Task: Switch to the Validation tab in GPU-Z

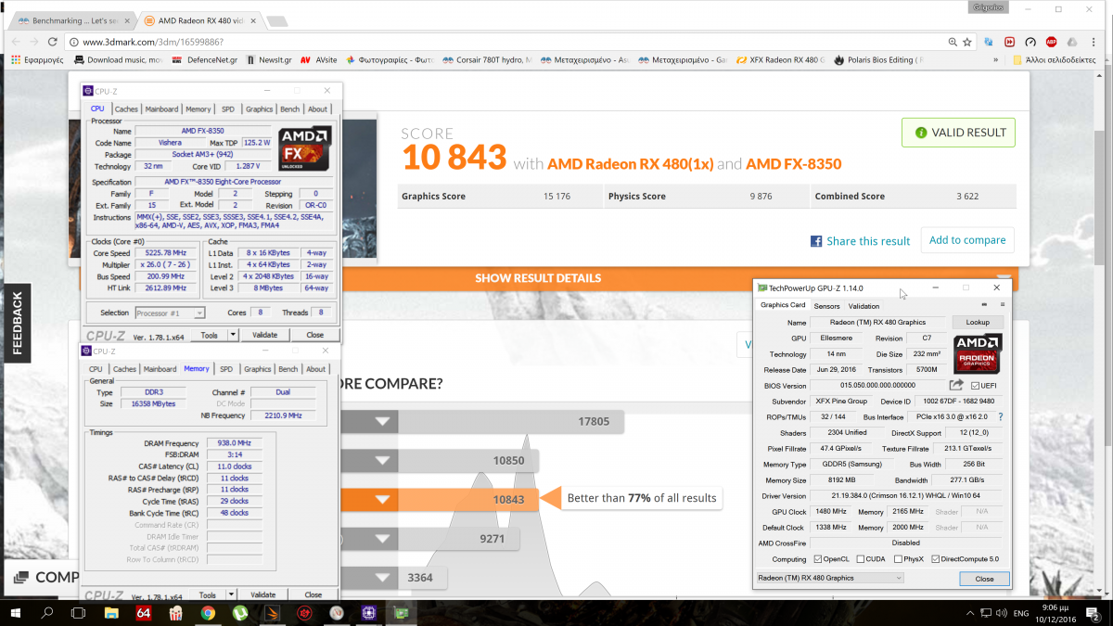Action: click(864, 306)
